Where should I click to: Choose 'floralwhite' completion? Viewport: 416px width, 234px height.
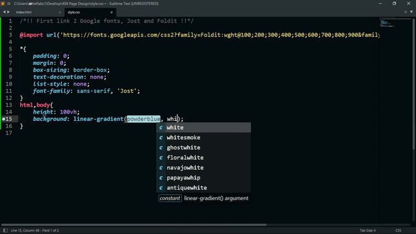(x=203, y=158)
